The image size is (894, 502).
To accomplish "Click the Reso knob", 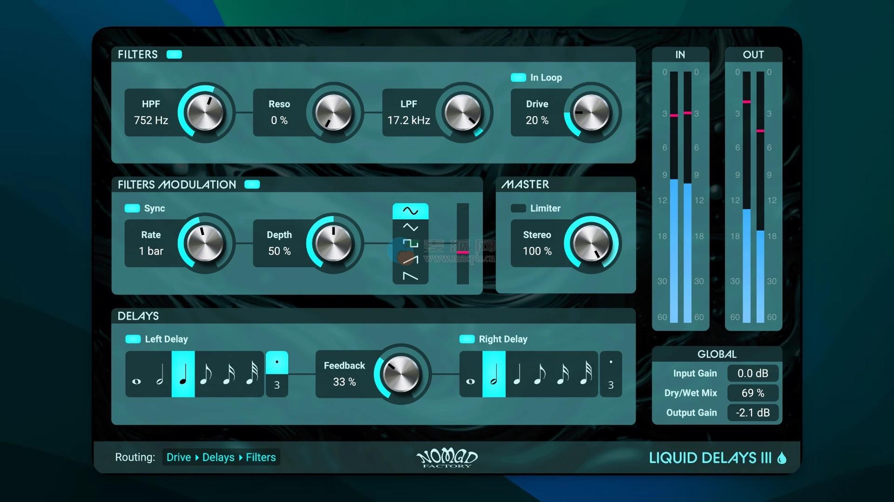I will 334,113.
